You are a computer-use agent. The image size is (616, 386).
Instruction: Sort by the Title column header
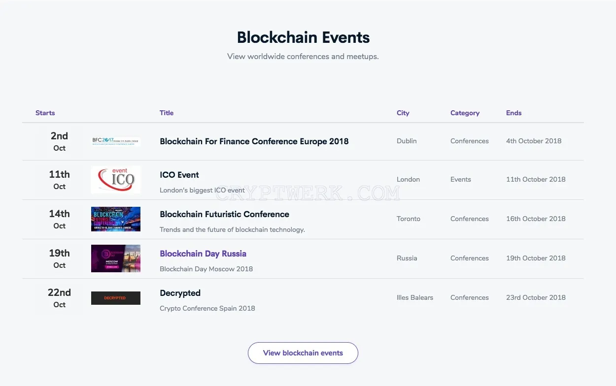pyautogui.click(x=167, y=113)
